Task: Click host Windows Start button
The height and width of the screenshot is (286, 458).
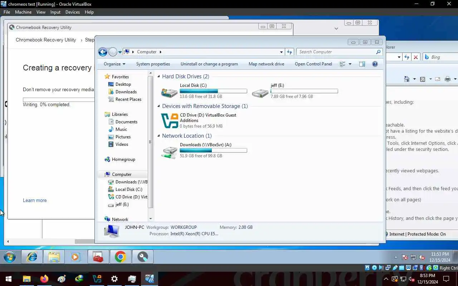Action: (x=9, y=279)
